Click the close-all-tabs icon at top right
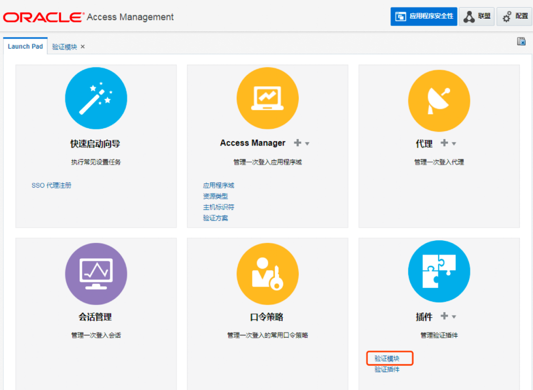Viewport: 533px width, 390px height. tap(521, 41)
